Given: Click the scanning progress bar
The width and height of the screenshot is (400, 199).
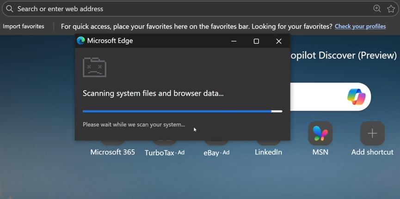Looking at the screenshot, I should pos(182,111).
